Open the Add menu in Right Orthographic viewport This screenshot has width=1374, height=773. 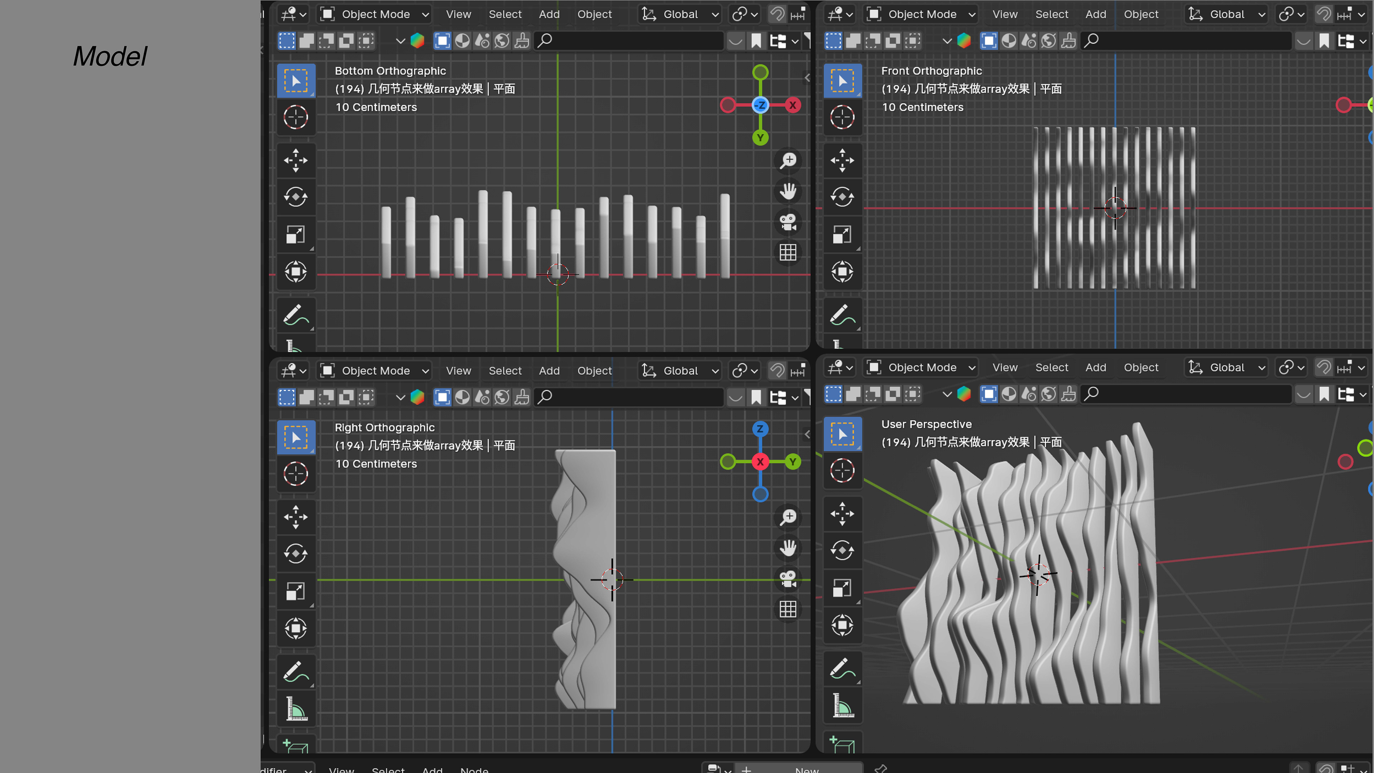[549, 371]
